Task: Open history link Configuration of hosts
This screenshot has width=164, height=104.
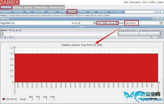Action: [50, 15]
